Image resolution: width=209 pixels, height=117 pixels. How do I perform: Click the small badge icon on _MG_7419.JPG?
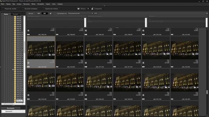pyautogui.click(x=57, y=99)
